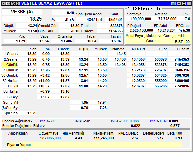Click the IMKB-30: index label
Image resolution: width=193 pixels, height=152 pixels.
(47, 121)
